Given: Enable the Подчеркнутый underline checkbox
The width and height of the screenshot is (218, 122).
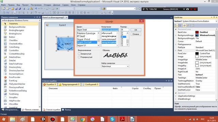Looking at the screenshot, I should click(79, 57).
